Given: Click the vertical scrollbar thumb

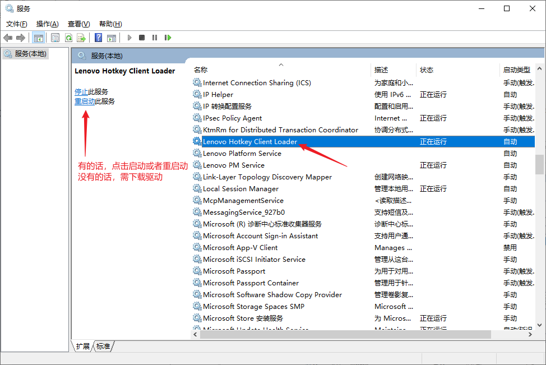Looking at the screenshot, I should pyautogui.click(x=539, y=164).
